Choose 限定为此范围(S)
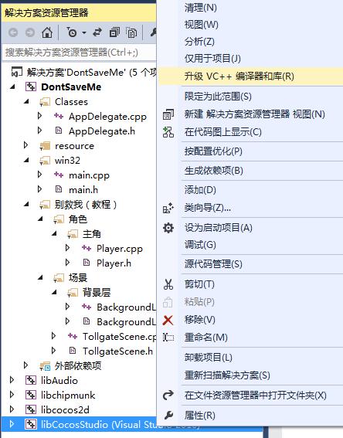This screenshot has height=438, width=343. (218, 97)
